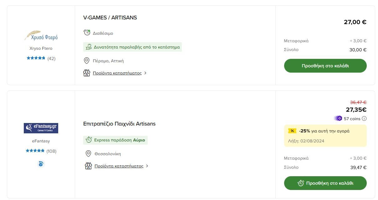378x200 pixels.
Task: Click the express delivery clock icon in the green badge
Action: point(89,140)
